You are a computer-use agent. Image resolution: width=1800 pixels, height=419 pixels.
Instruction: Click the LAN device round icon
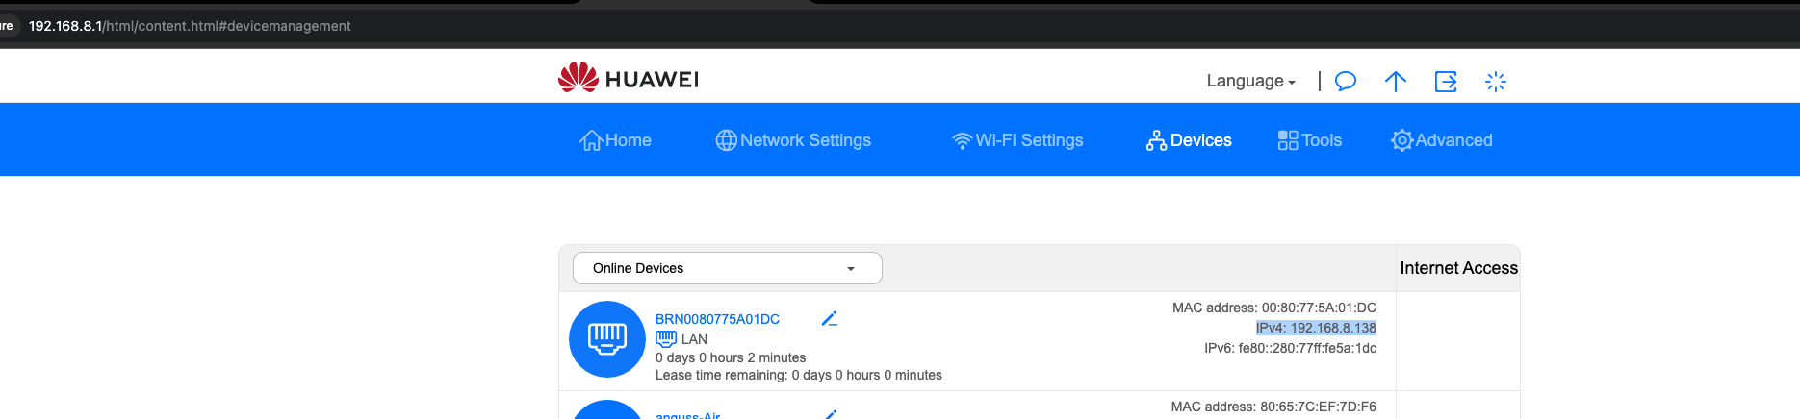click(x=607, y=339)
